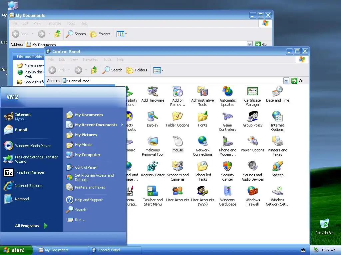Open Date and Time icon
This screenshot has height=255, width=341.
[x=277, y=95]
